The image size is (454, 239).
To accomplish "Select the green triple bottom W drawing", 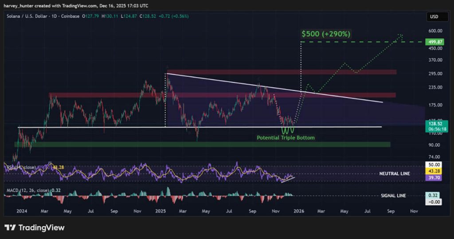I will [x=288, y=130].
